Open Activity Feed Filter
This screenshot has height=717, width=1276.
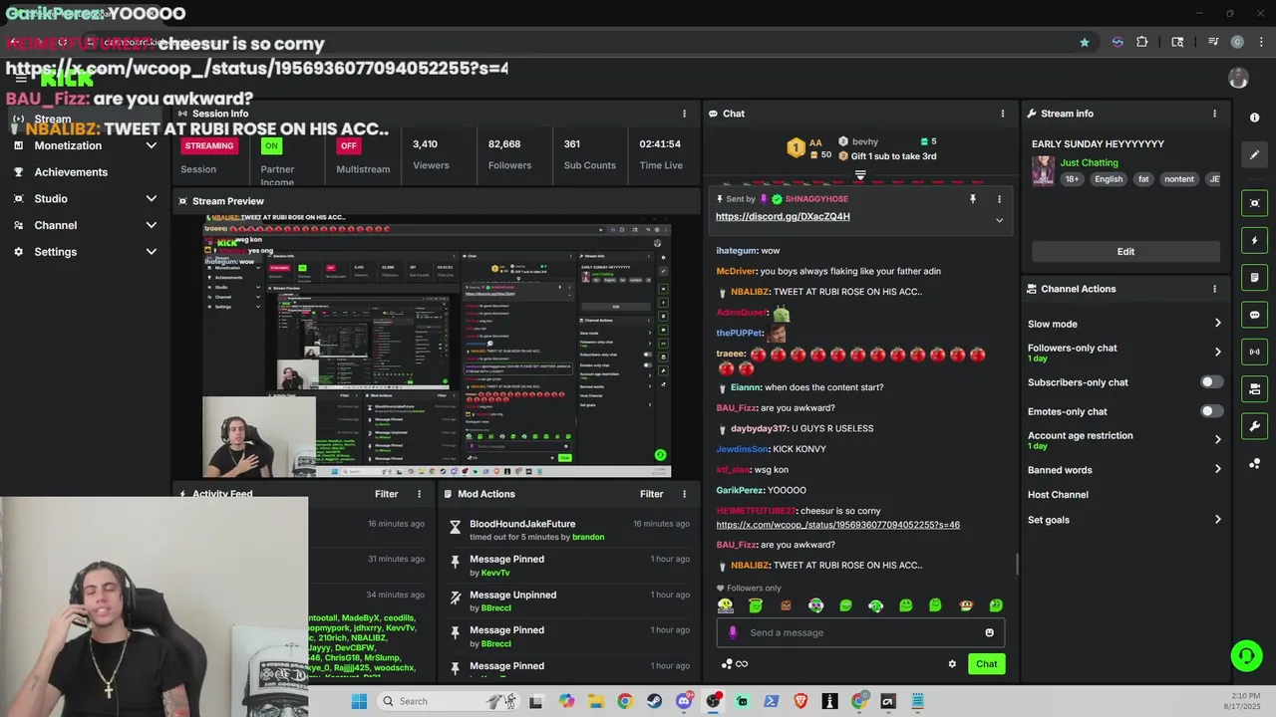tap(386, 494)
